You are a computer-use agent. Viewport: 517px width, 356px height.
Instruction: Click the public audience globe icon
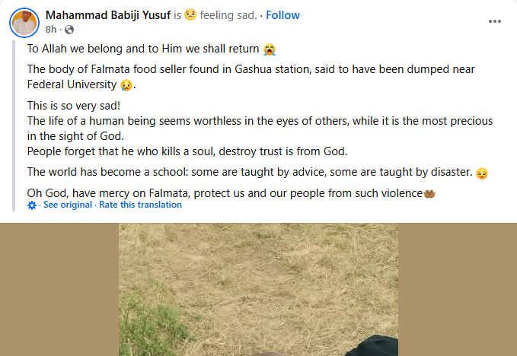point(69,30)
